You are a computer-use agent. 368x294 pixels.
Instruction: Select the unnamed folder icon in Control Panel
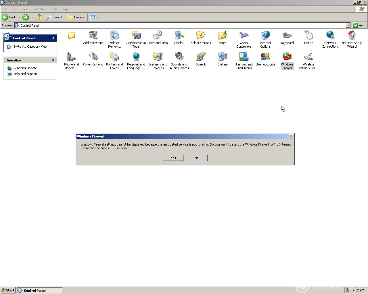[x=71, y=35]
